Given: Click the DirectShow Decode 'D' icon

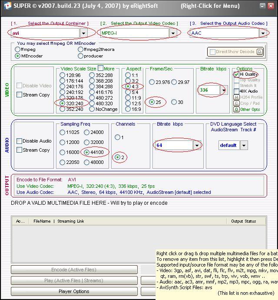Looking at the screenshot, I should tap(259, 52).
